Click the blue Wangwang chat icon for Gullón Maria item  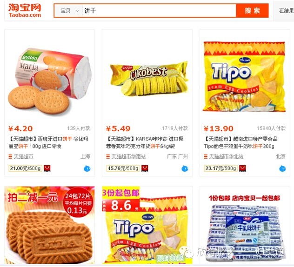pos(87,168)
